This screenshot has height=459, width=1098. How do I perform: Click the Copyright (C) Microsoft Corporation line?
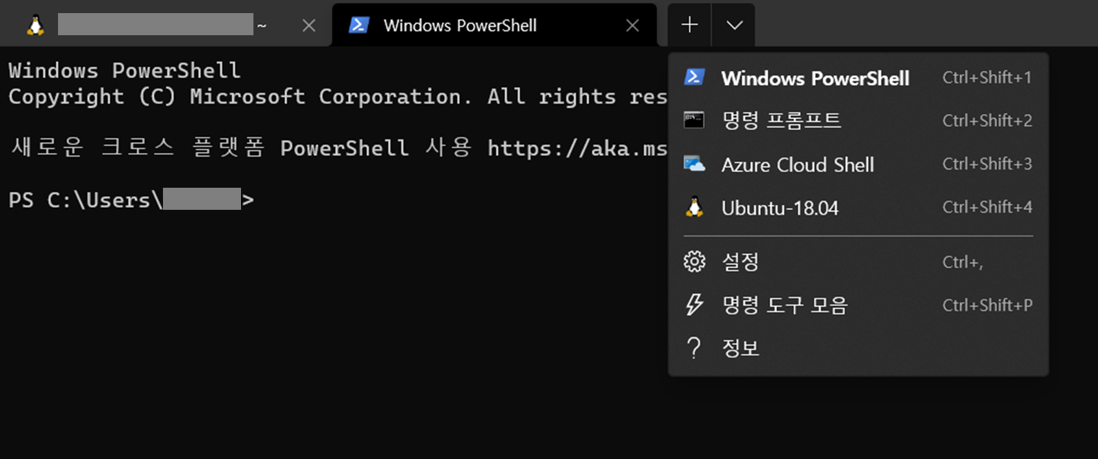(x=338, y=97)
